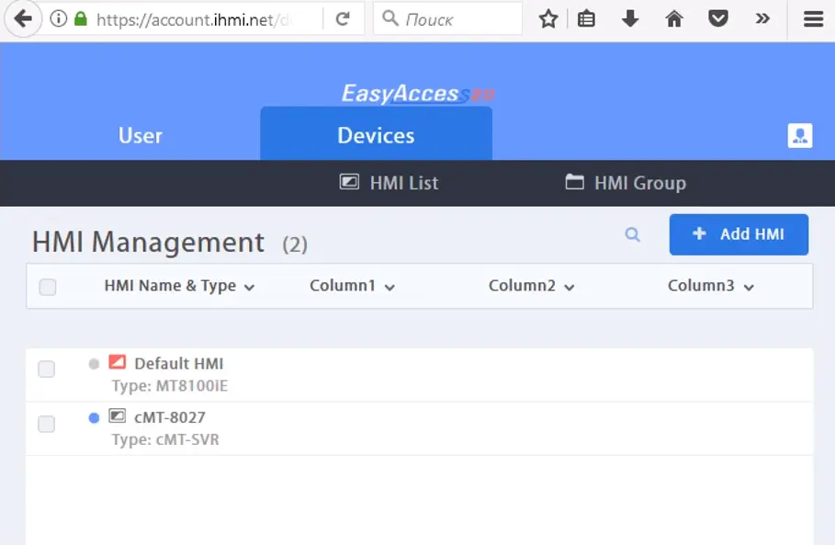Open the bookmarks list
835x545 pixels.
tap(586, 19)
